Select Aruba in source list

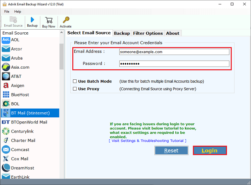point(17,58)
